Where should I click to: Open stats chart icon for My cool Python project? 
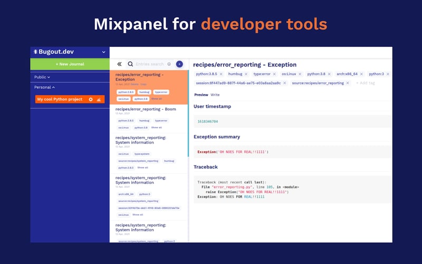click(x=99, y=99)
